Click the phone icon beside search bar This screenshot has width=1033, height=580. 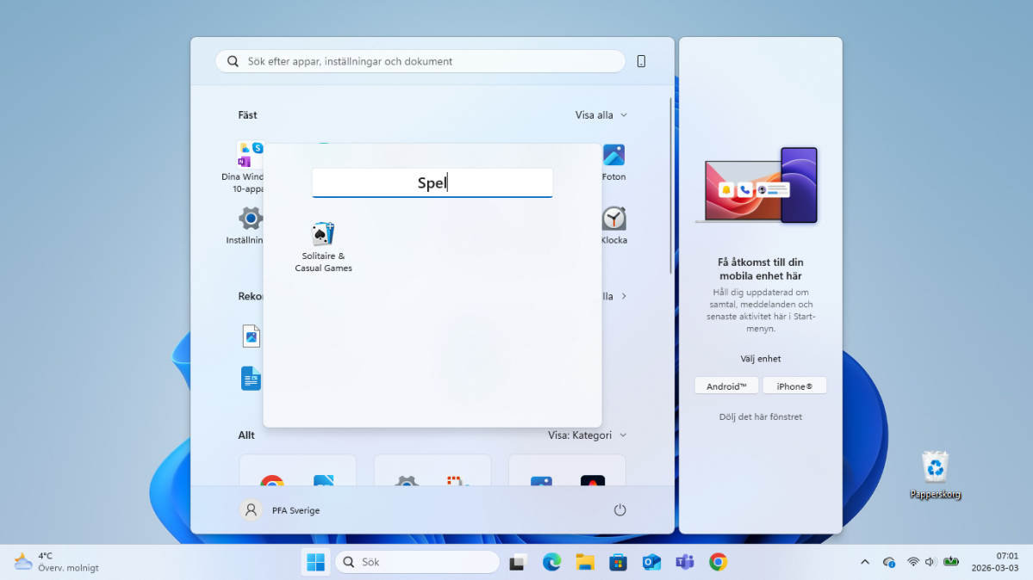(641, 61)
